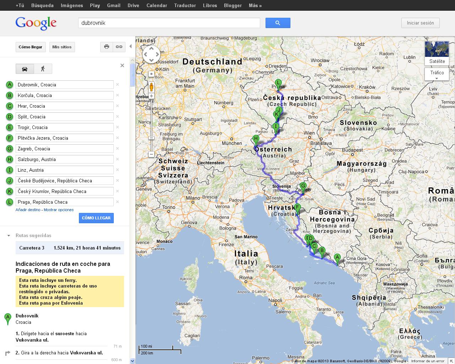
Task: Open the Tráfico dropdown
Action: 437,74
